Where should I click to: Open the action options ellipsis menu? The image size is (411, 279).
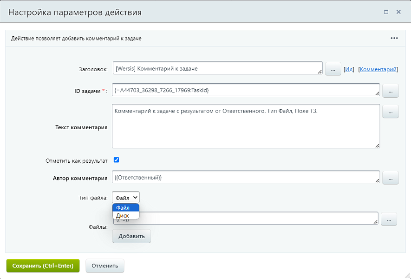pyautogui.click(x=394, y=38)
